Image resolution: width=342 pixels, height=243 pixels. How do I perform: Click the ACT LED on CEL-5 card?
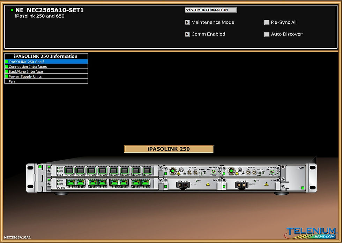[58, 168]
